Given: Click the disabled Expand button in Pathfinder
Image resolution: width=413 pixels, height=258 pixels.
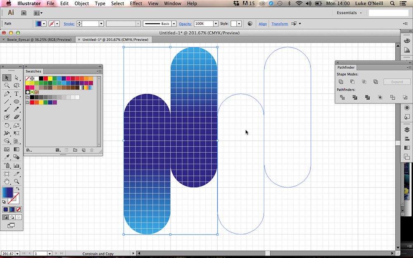Looking at the screenshot, I should pyautogui.click(x=396, y=82).
